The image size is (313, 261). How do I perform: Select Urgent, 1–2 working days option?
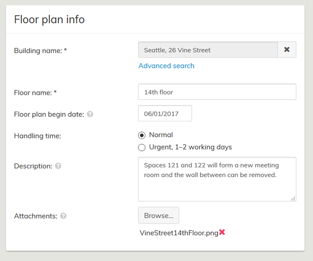pos(142,148)
